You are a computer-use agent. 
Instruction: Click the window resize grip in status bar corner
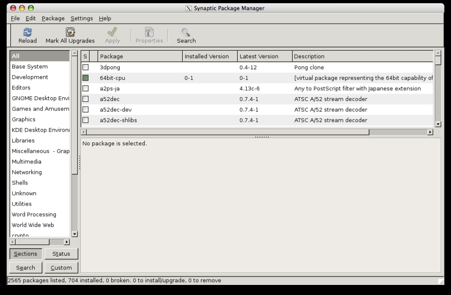click(440, 281)
